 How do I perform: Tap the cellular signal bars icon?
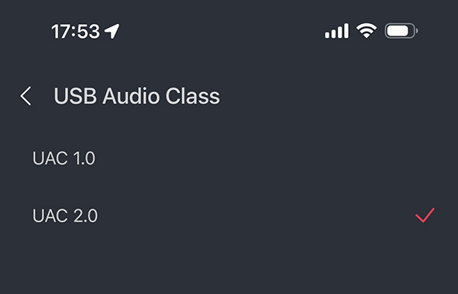tap(337, 31)
